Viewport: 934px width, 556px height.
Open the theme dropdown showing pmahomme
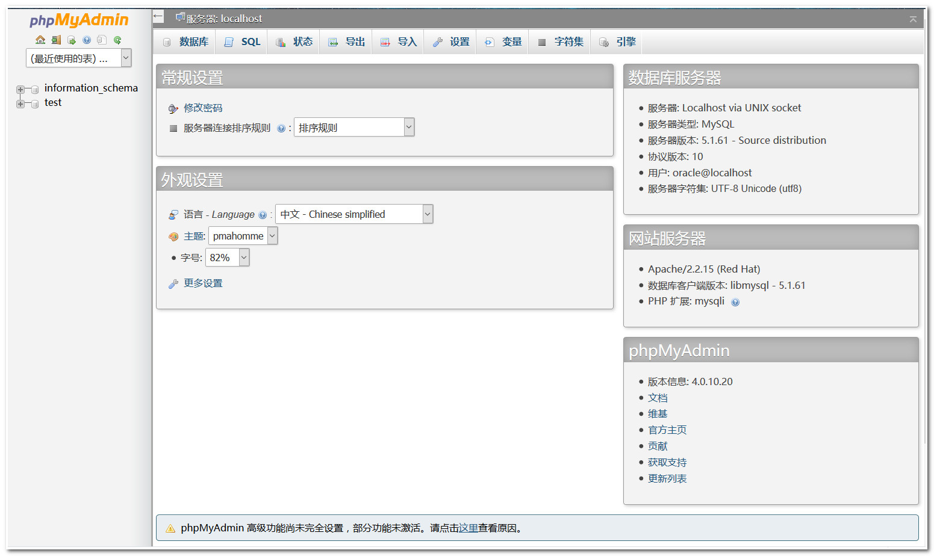(243, 235)
